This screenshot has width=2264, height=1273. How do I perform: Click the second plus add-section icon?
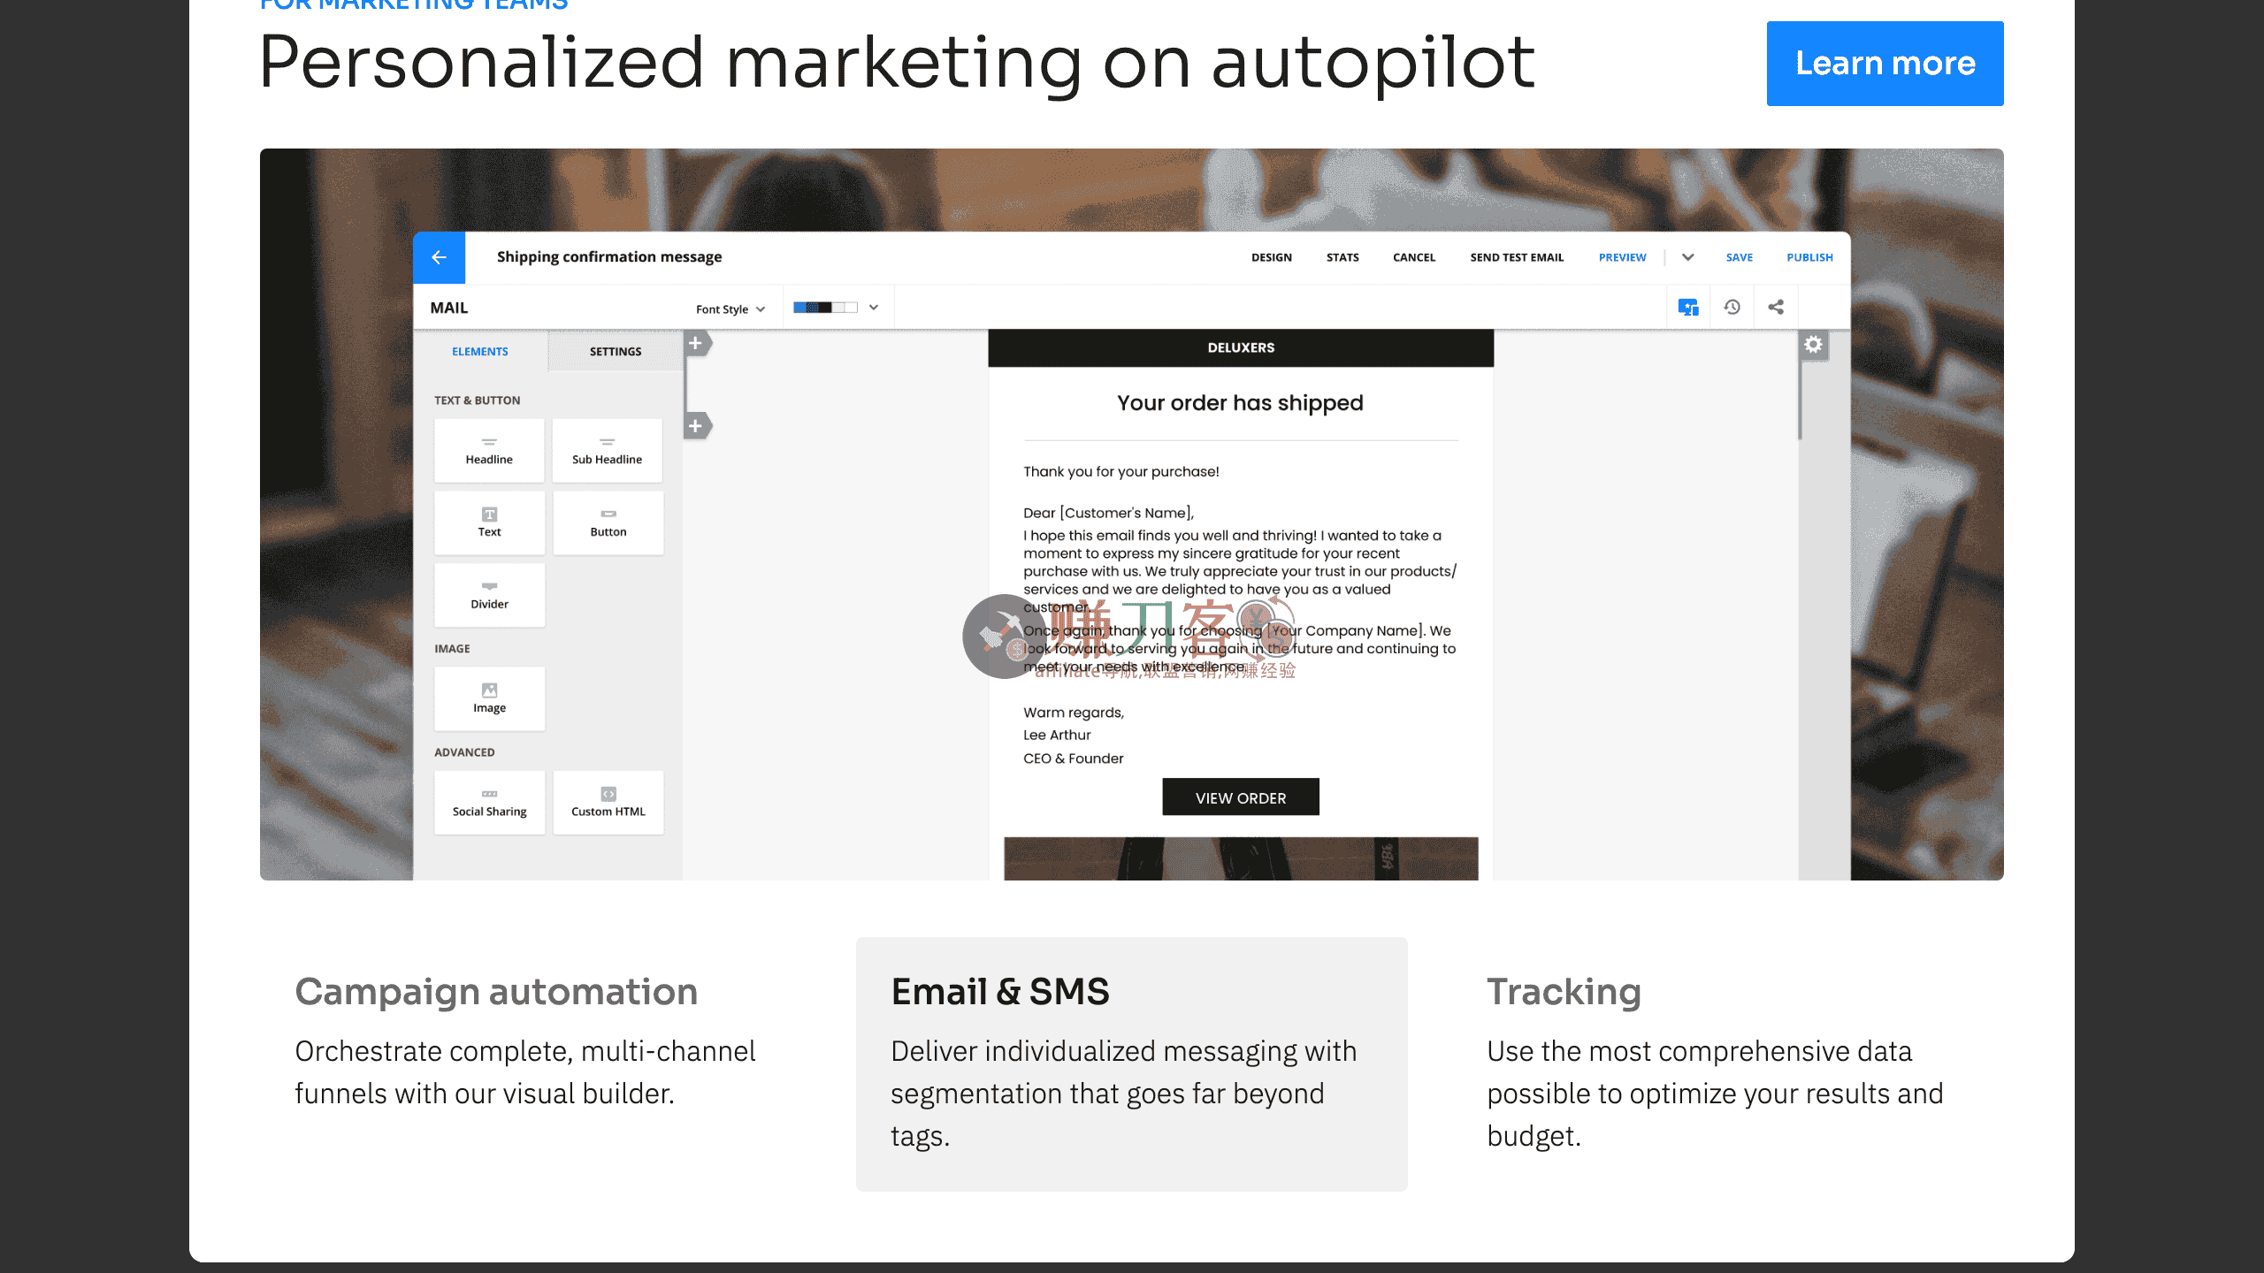click(696, 426)
